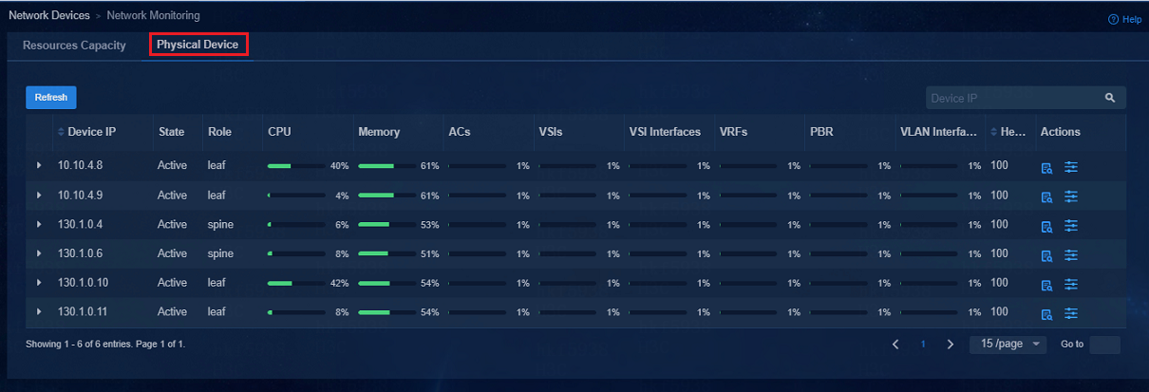Open settings sliders icon for device 10.10.4.9
The image size is (1149, 392).
pyautogui.click(x=1071, y=196)
